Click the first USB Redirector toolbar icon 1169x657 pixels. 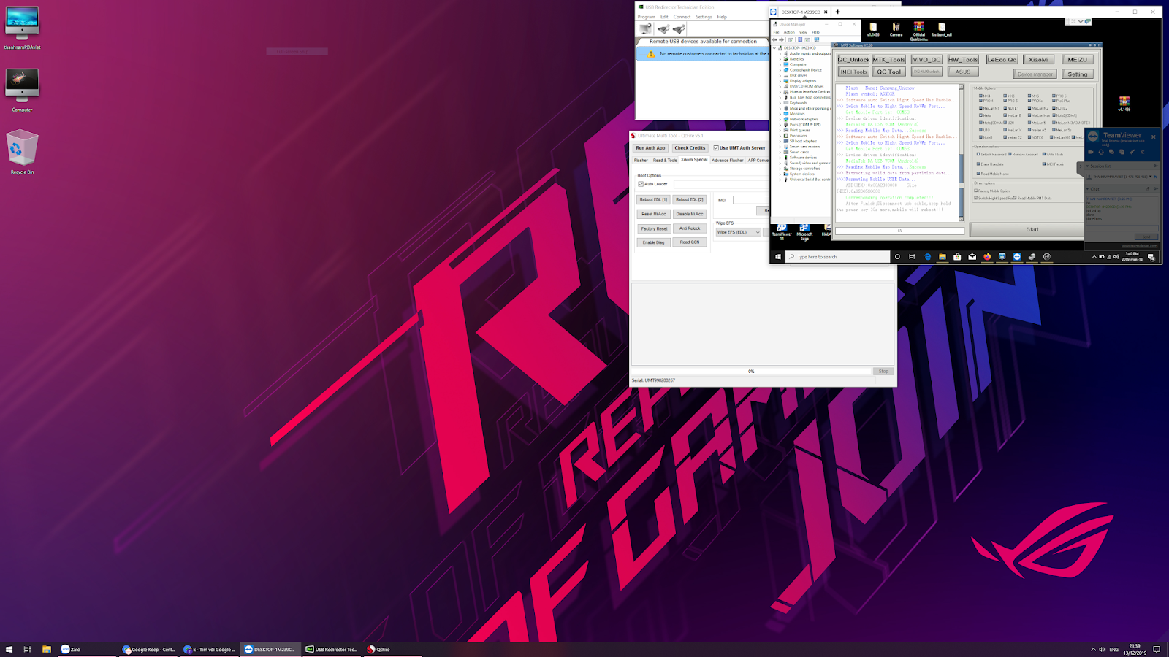(646, 28)
